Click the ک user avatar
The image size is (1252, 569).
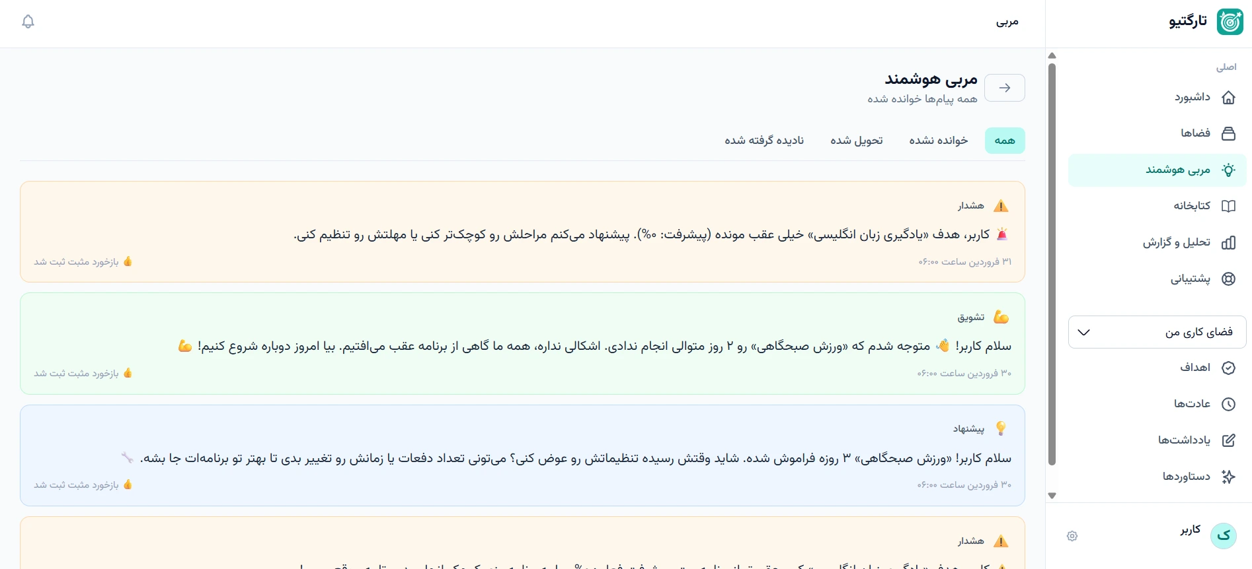[1224, 535]
